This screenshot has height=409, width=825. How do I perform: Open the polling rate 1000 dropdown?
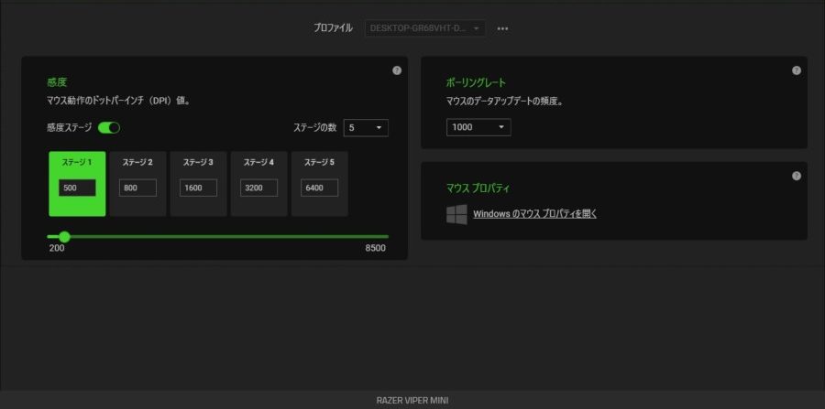478,127
